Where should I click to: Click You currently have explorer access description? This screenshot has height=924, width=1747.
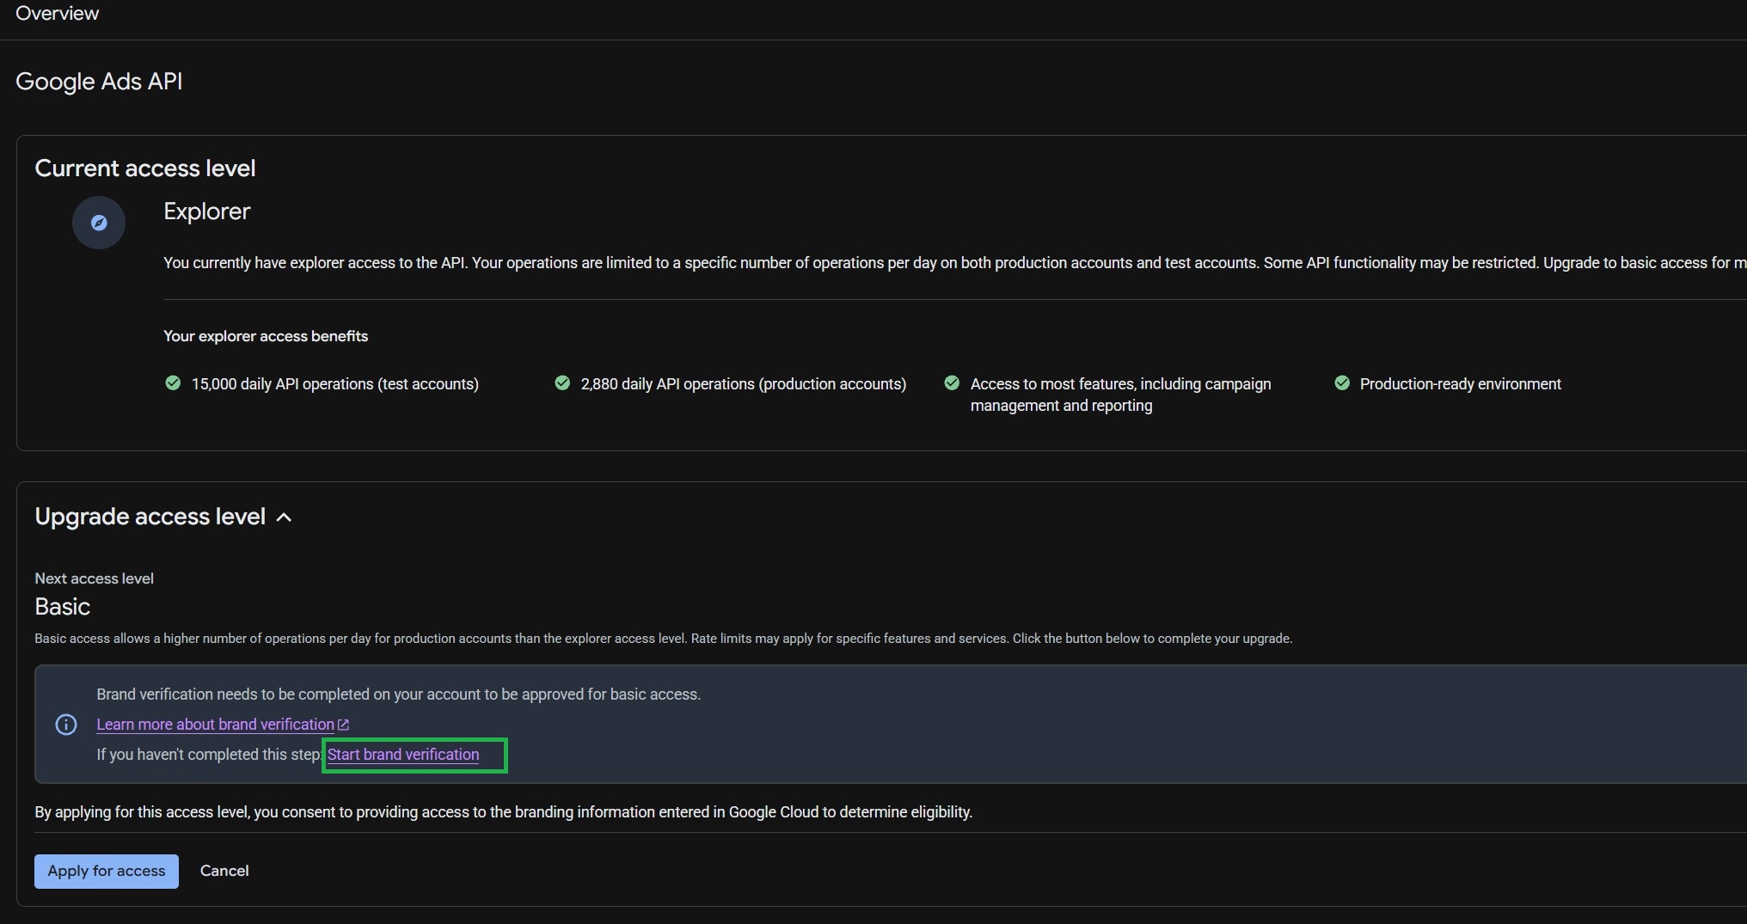(x=954, y=263)
